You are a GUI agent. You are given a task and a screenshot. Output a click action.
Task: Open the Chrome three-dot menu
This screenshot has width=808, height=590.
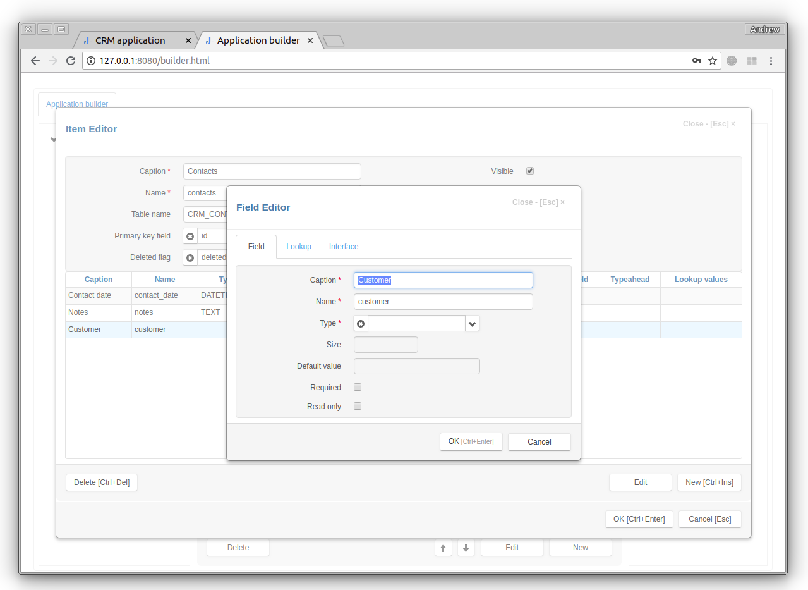pos(771,61)
